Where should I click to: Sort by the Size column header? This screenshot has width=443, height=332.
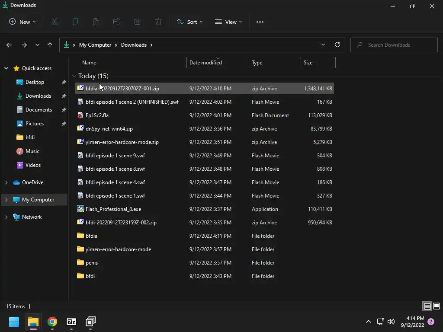click(x=308, y=62)
